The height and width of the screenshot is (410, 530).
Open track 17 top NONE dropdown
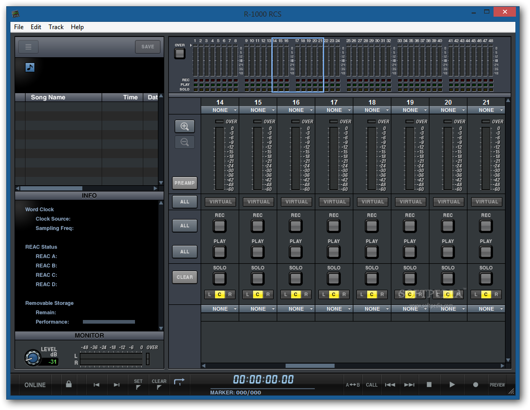coord(334,110)
